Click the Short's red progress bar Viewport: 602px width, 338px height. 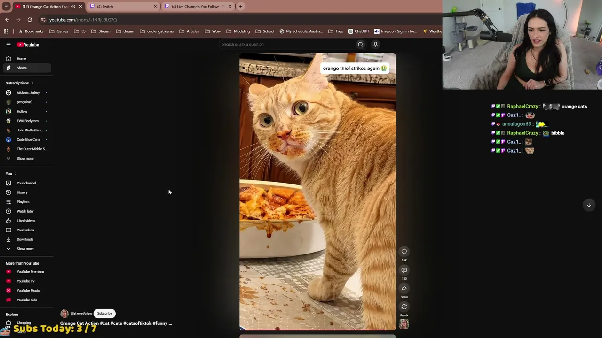(x=317, y=330)
